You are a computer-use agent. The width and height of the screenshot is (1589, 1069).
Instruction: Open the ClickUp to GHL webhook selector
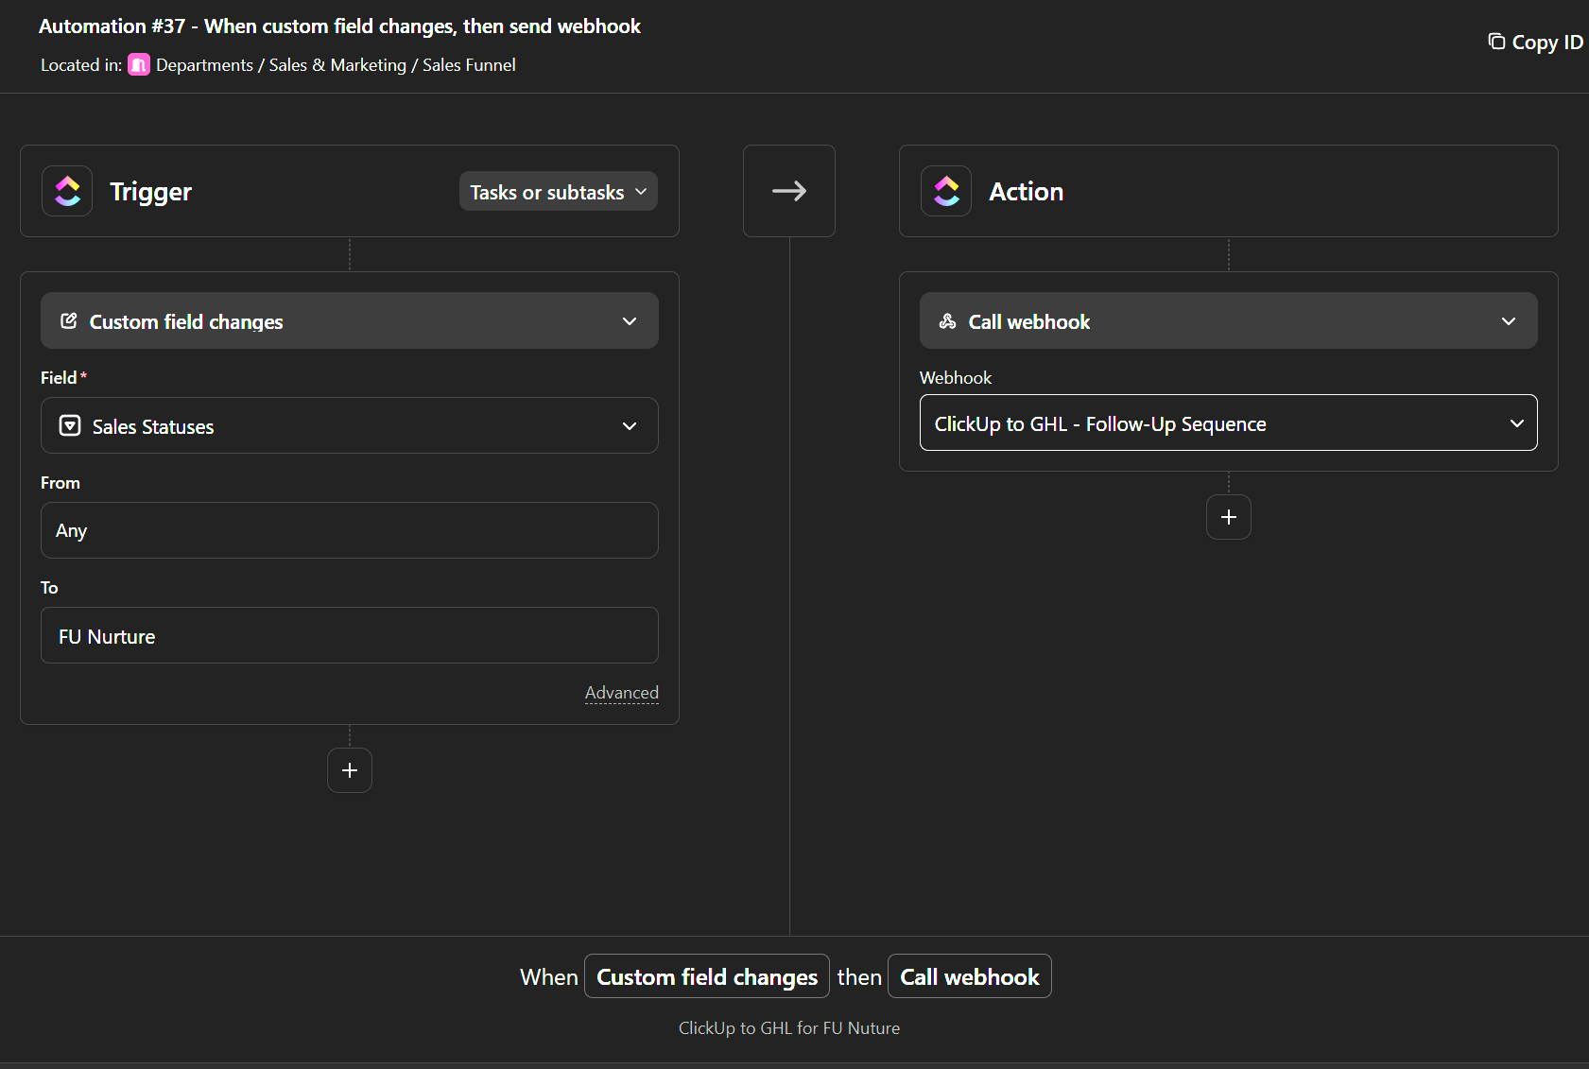point(1229,422)
